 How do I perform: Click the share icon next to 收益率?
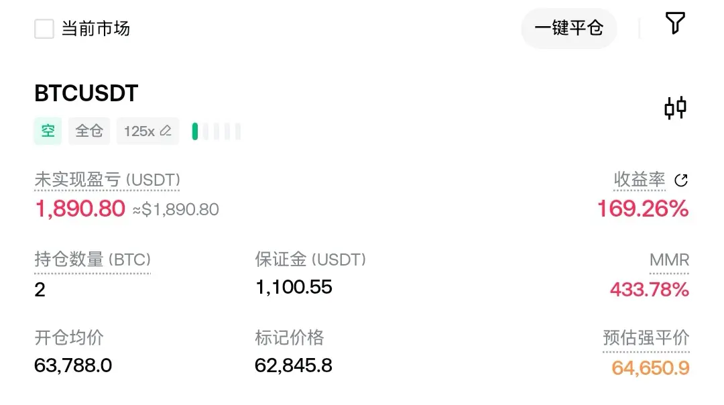click(681, 180)
